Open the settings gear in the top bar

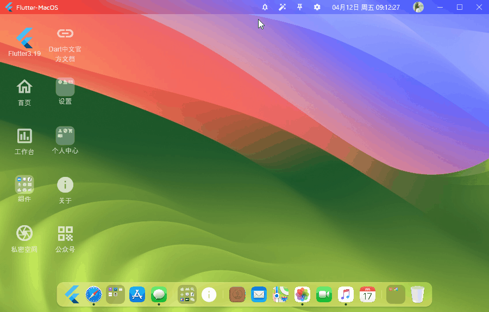coord(317,7)
